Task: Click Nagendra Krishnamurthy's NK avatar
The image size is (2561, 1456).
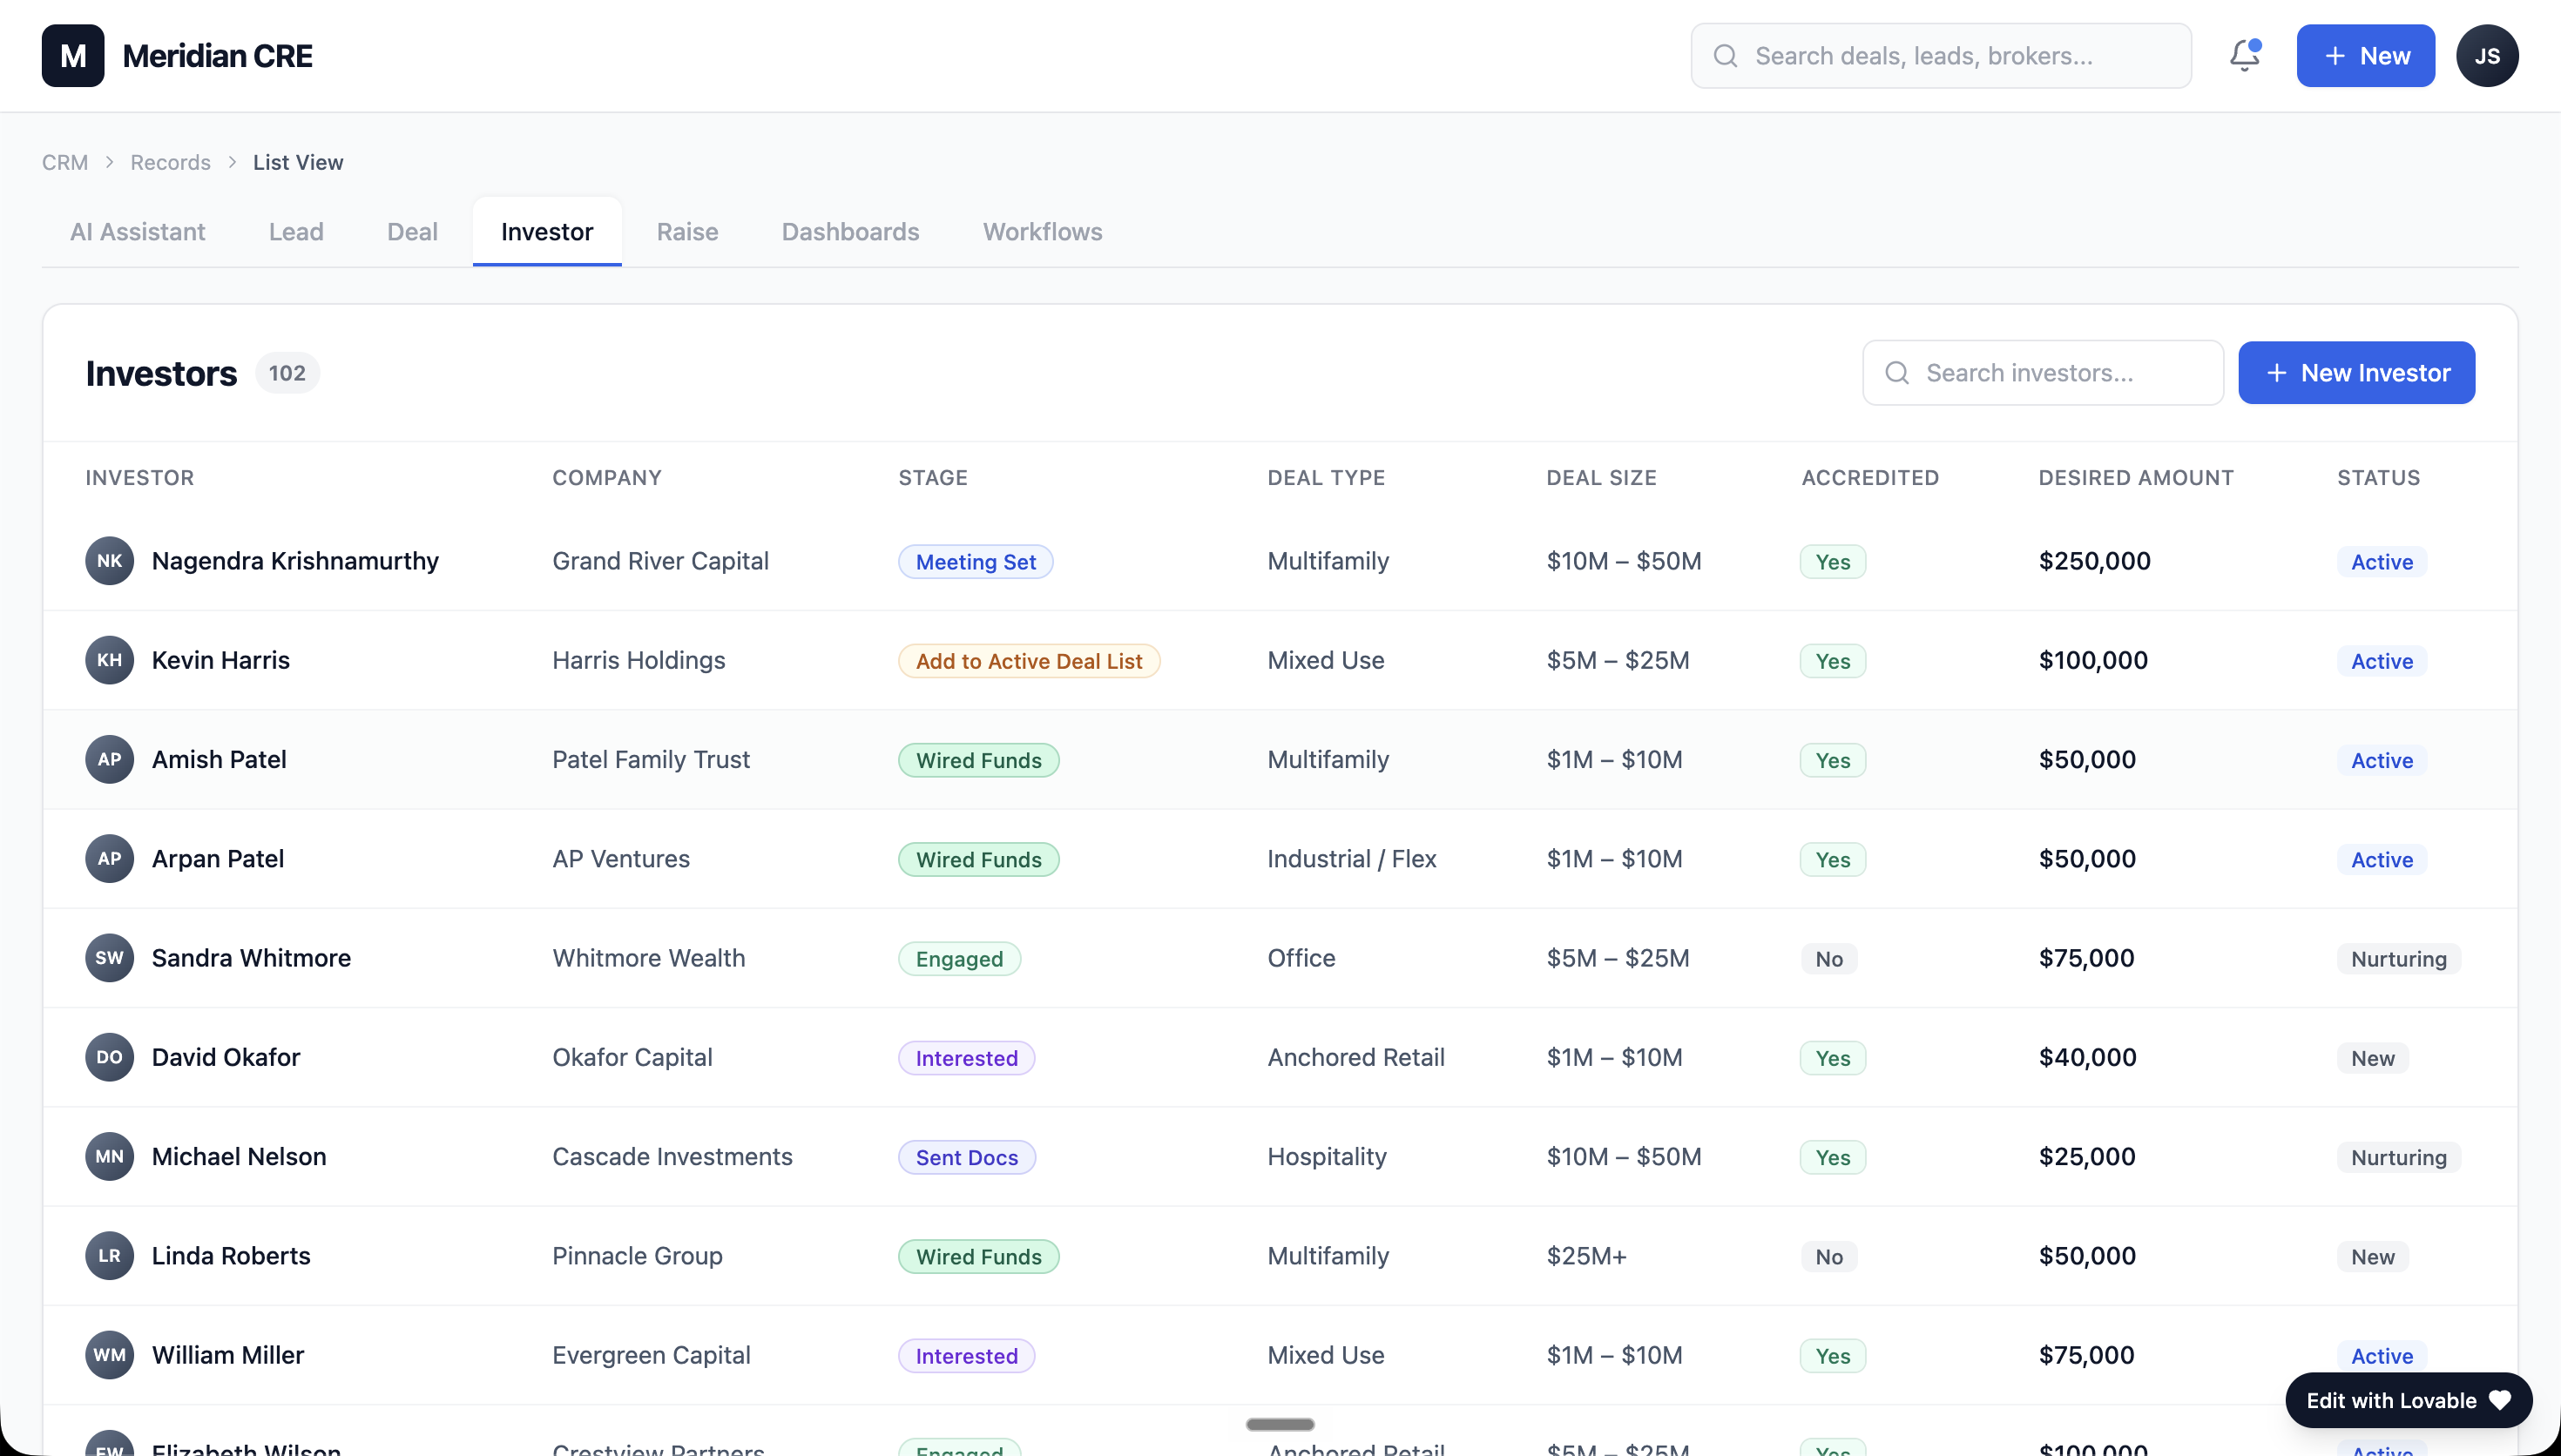Action: click(109, 561)
